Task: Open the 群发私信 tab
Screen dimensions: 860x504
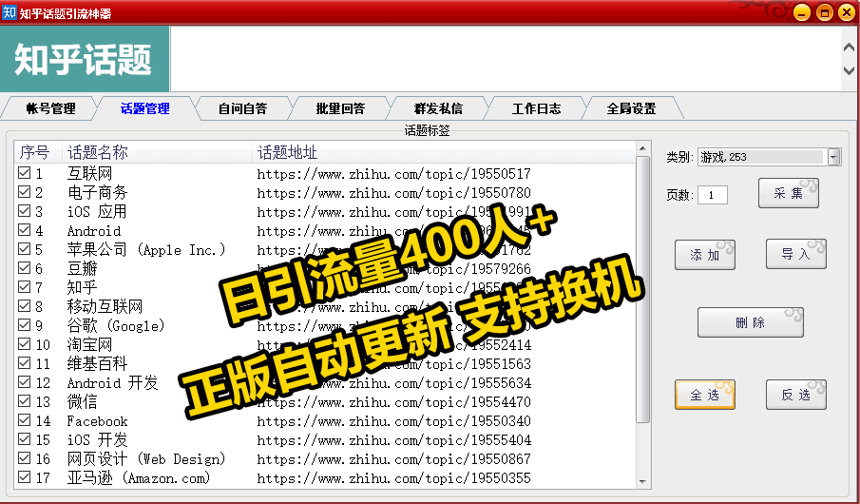Action: pyautogui.click(x=438, y=108)
